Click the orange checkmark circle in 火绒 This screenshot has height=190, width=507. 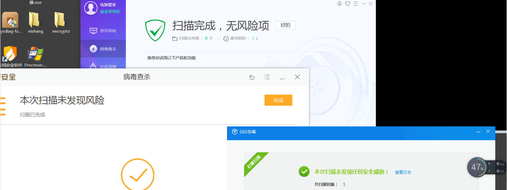(138, 175)
